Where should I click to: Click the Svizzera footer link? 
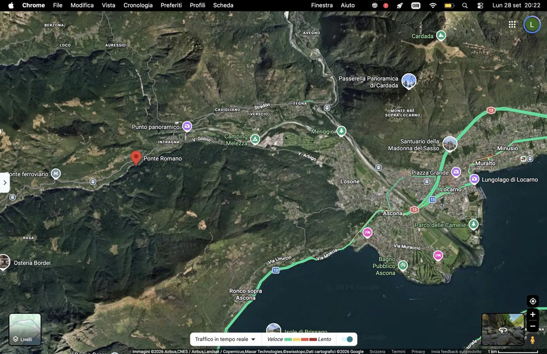click(x=377, y=351)
